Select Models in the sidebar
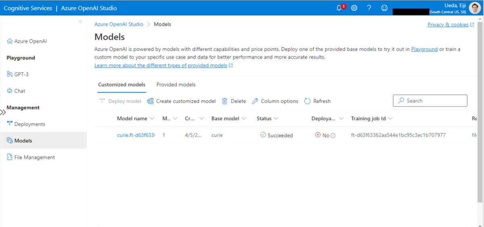Screen dimensions: 484x227 coord(43,140)
